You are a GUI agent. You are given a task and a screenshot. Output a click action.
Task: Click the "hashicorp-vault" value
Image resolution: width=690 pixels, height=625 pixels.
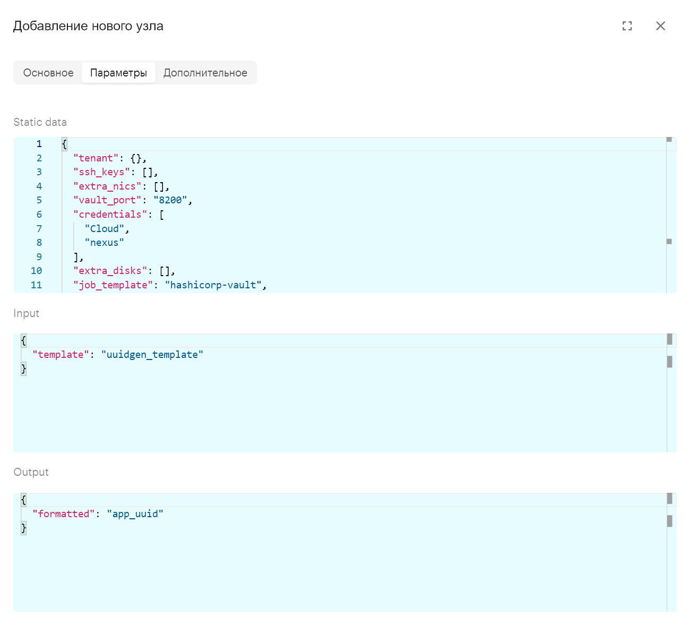(213, 285)
